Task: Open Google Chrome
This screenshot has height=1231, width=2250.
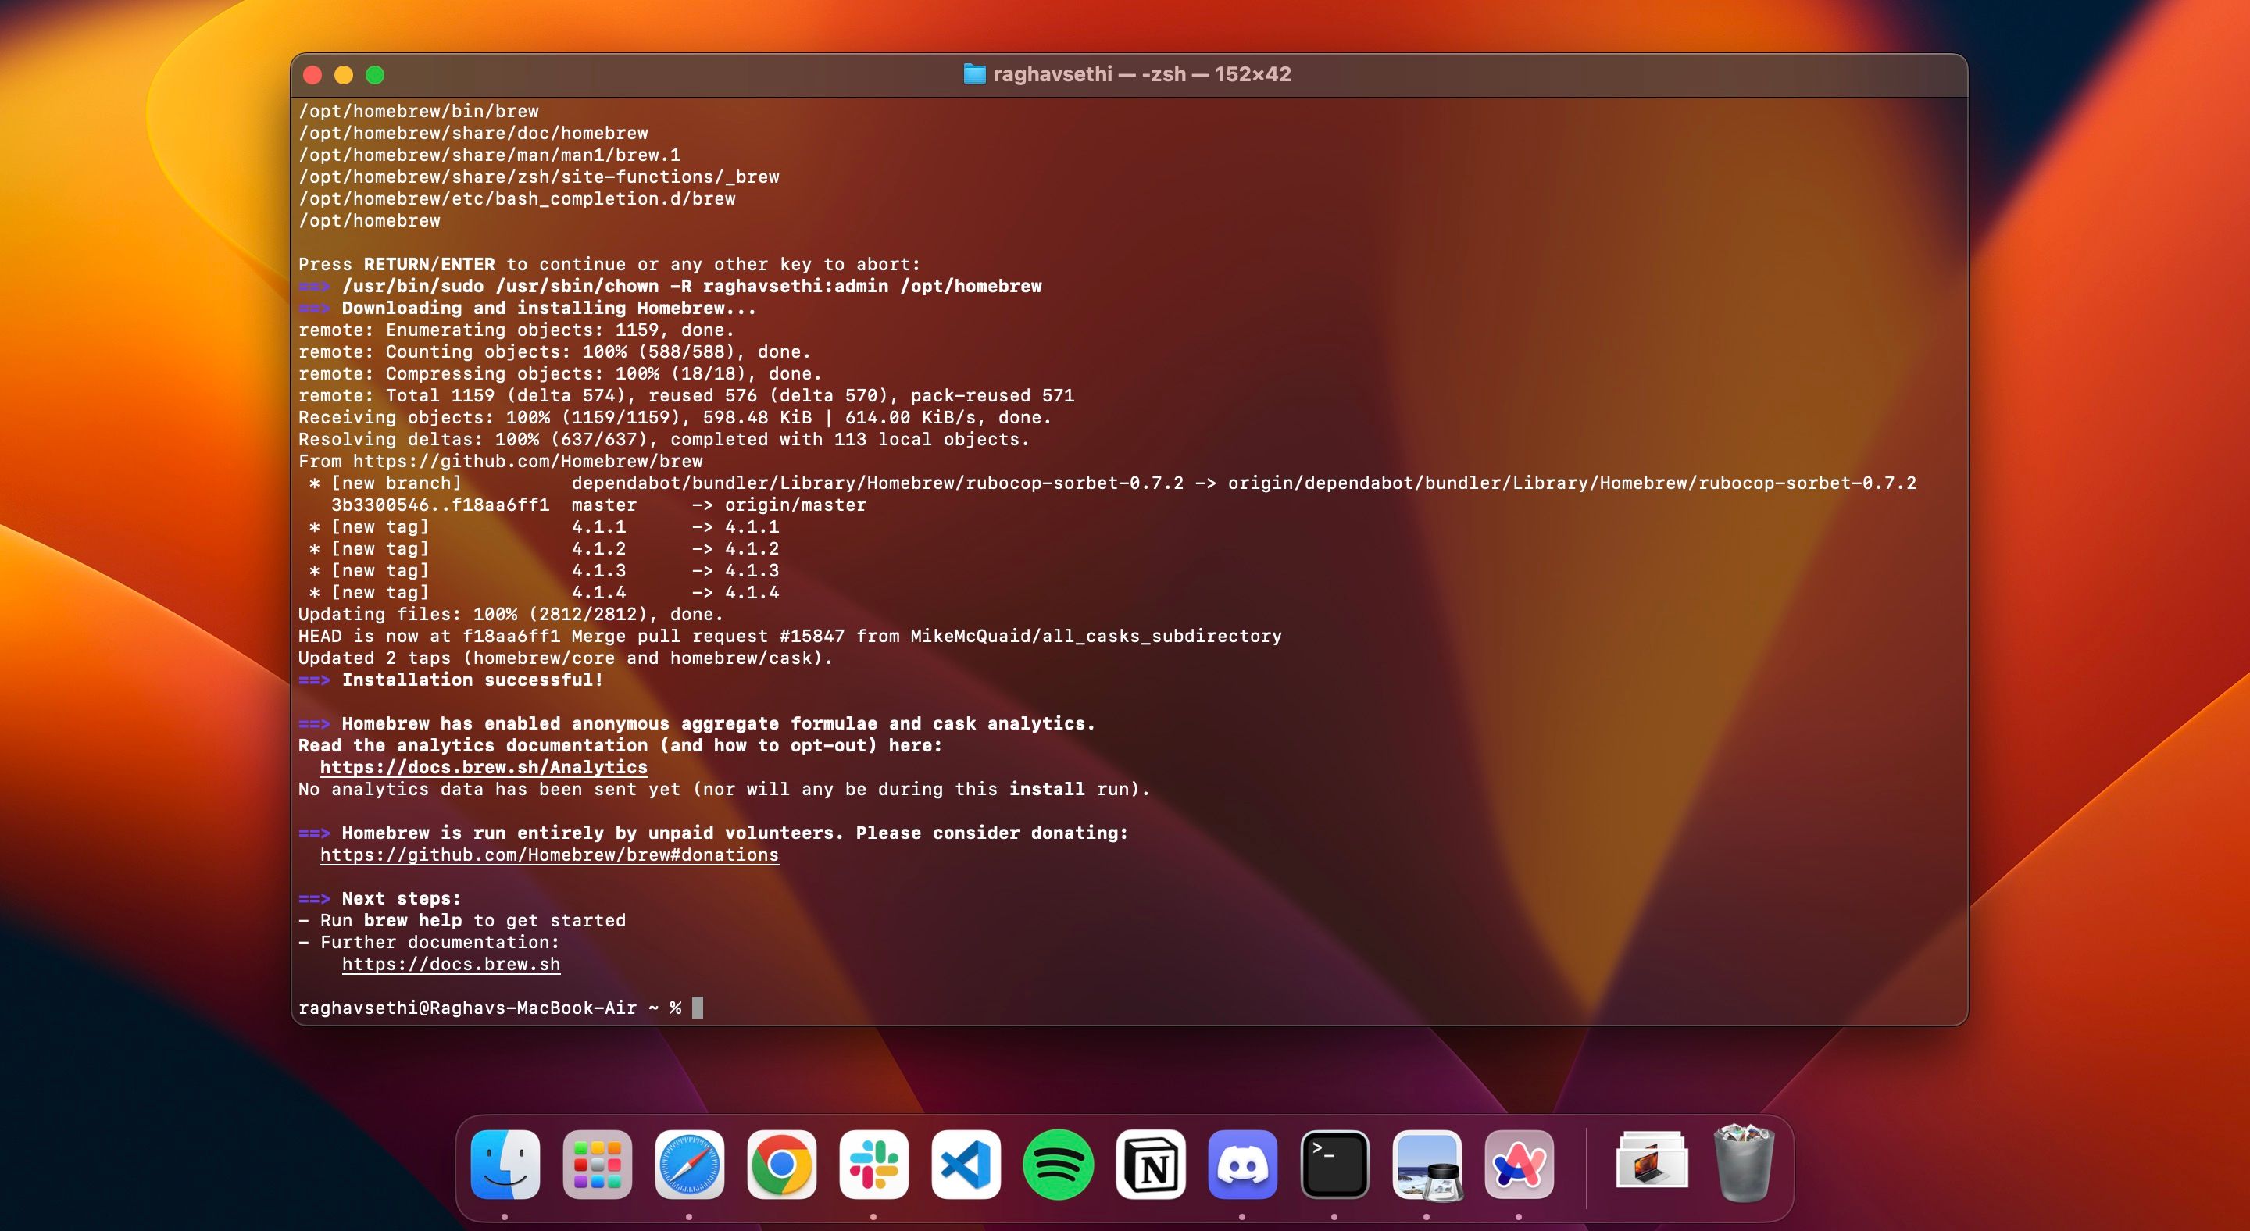Action: (x=783, y=1164)
